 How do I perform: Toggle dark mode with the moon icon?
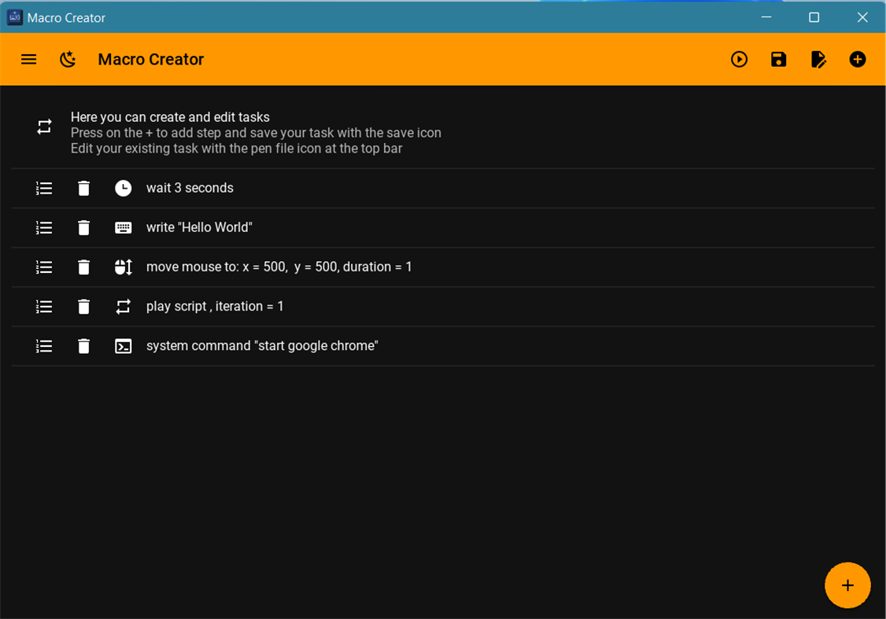(x=68, y=59)
